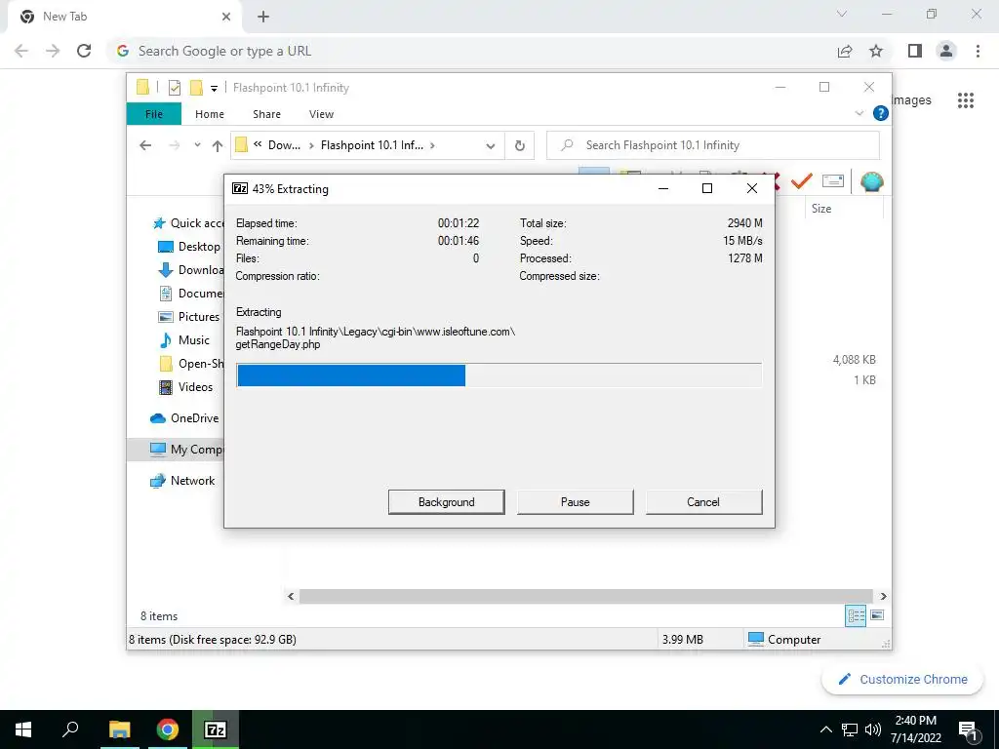Click the Search Flashpoint 10.1 Infinity box
This screenshot has width=999, height=749.
pos(713,145)
